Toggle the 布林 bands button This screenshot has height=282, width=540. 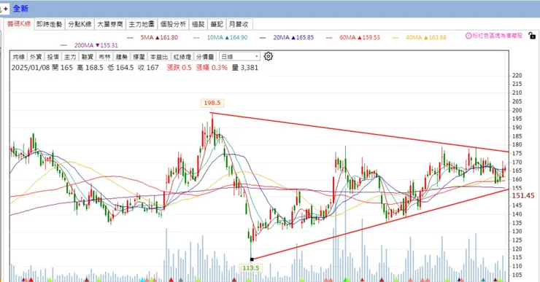(x=104, y=57)
